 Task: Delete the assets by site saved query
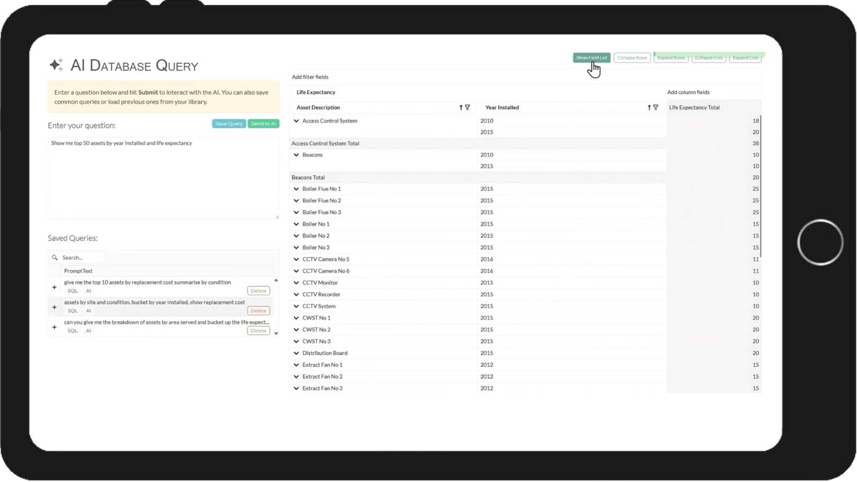tap(258, 311)
